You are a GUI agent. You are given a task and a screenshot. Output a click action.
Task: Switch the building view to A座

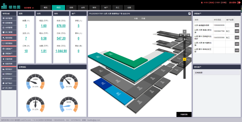point(136,18)
